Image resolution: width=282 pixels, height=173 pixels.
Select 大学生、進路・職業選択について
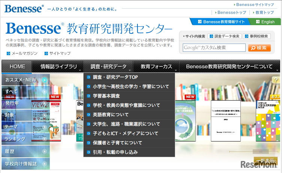(x=129, y=124)
